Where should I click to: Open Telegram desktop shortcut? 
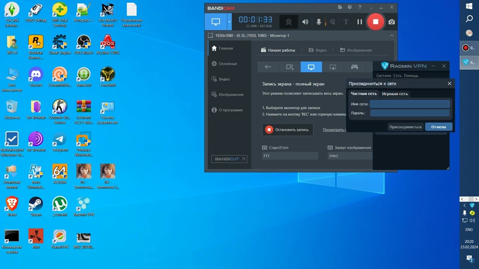click(x=60, y=142)
